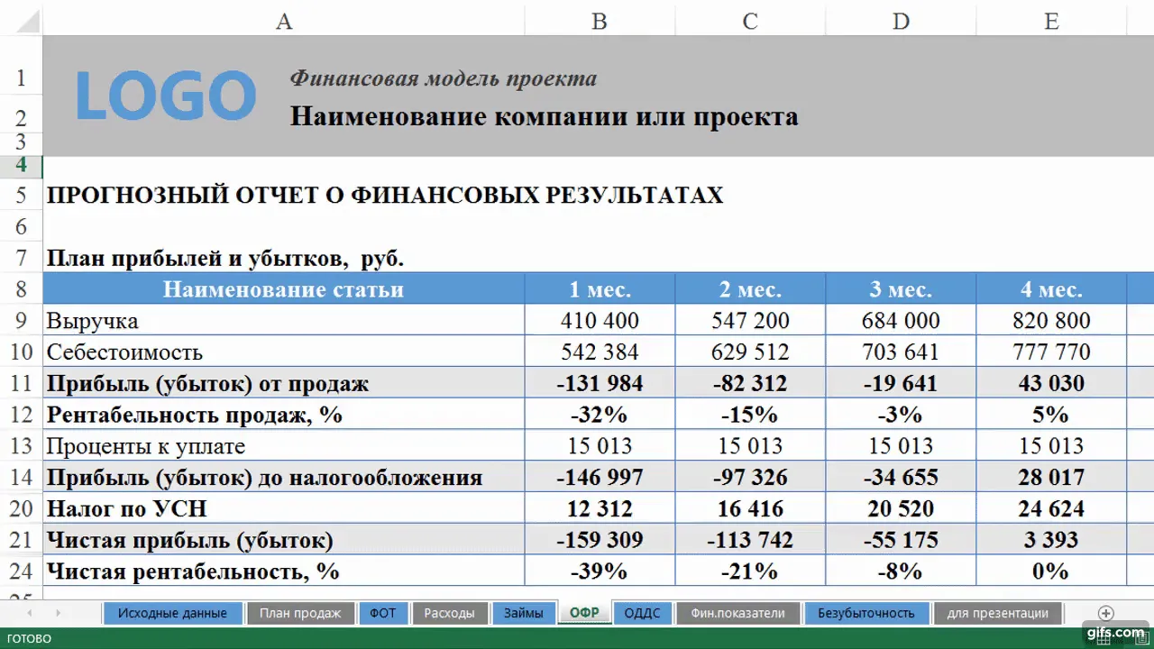Click the scroll sheet tabs right arrow

click(58, 613)
